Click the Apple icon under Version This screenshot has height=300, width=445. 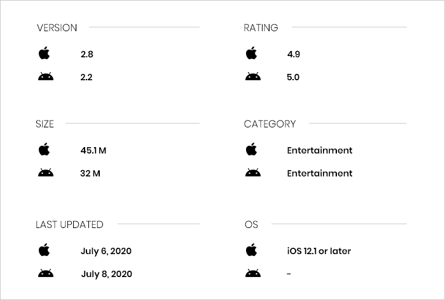coord(44,53)
